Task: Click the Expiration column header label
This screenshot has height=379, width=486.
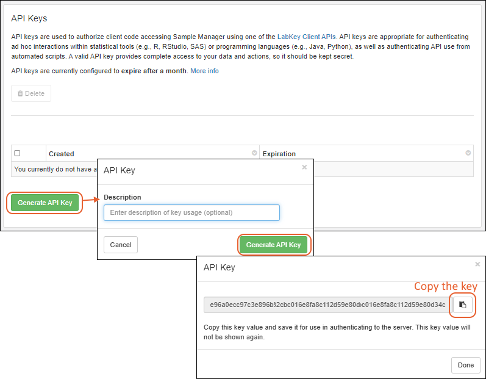Action: click(279, 154)
